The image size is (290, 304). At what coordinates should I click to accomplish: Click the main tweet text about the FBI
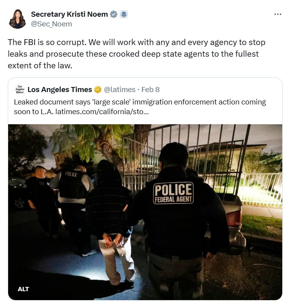tap(137, 54)
